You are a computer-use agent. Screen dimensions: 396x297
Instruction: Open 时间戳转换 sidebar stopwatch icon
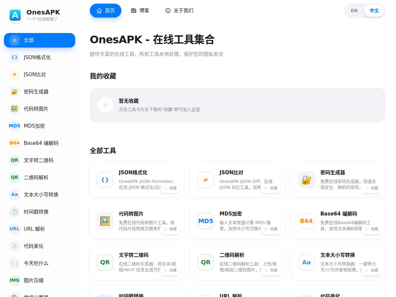click(x=15, y=212)
